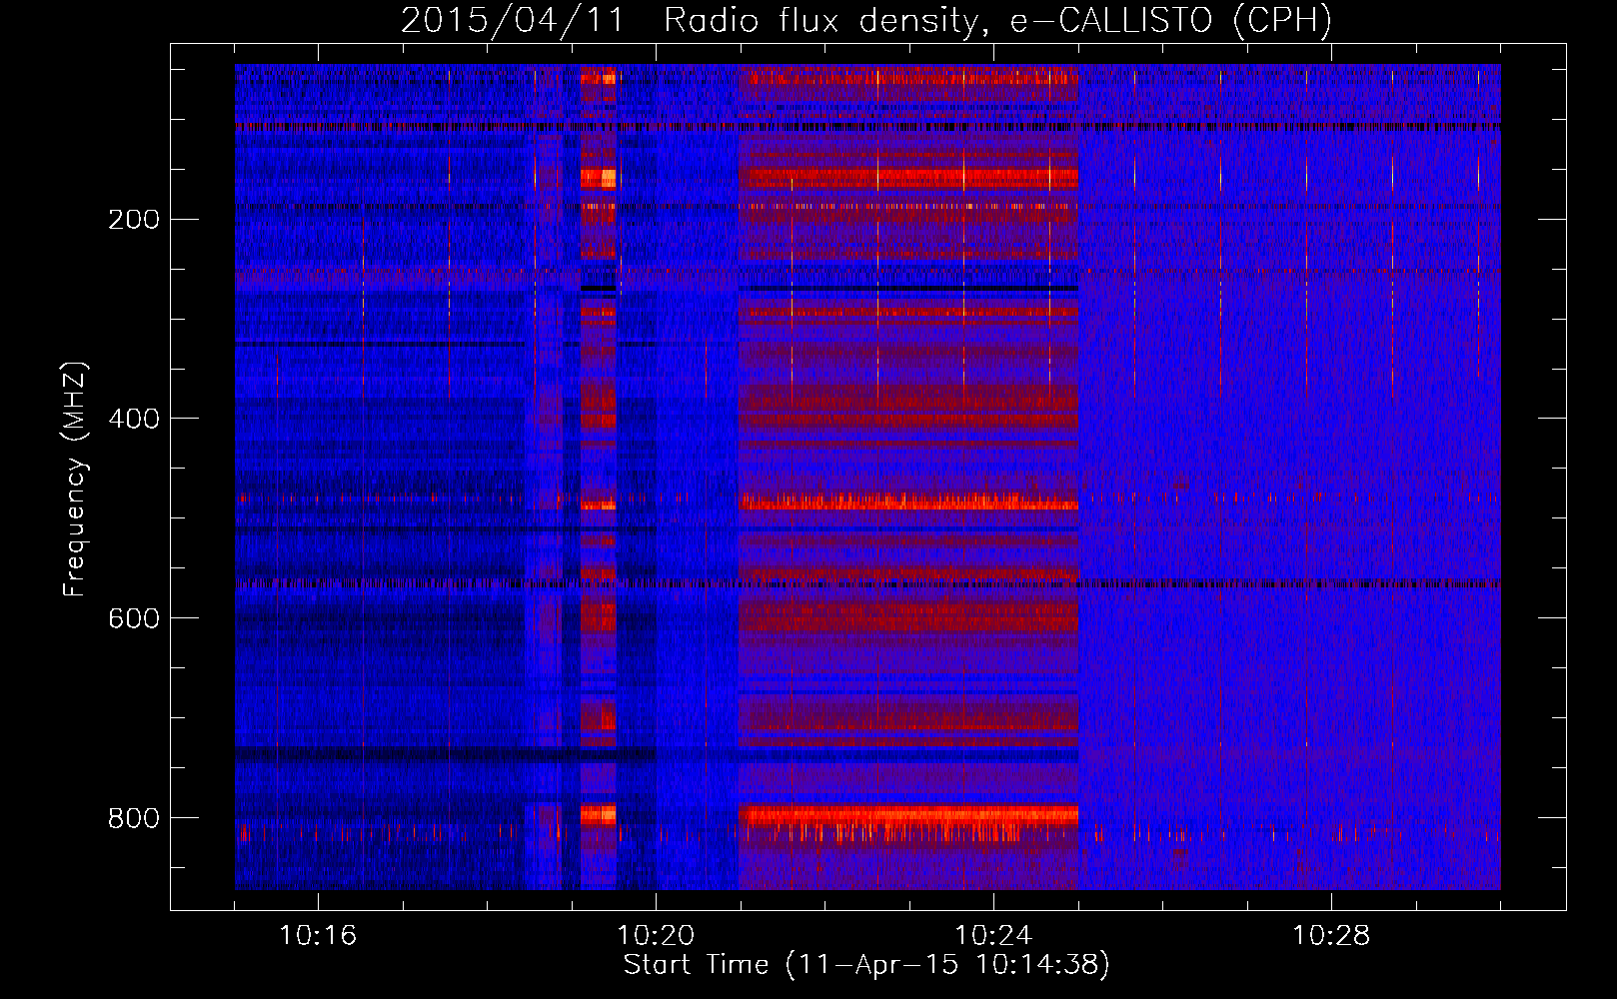Image resolution: width=1617 pixels, height=999 pixels.
Task: Click the 10:28 time tick label
Action: (x=1331, y=936)
